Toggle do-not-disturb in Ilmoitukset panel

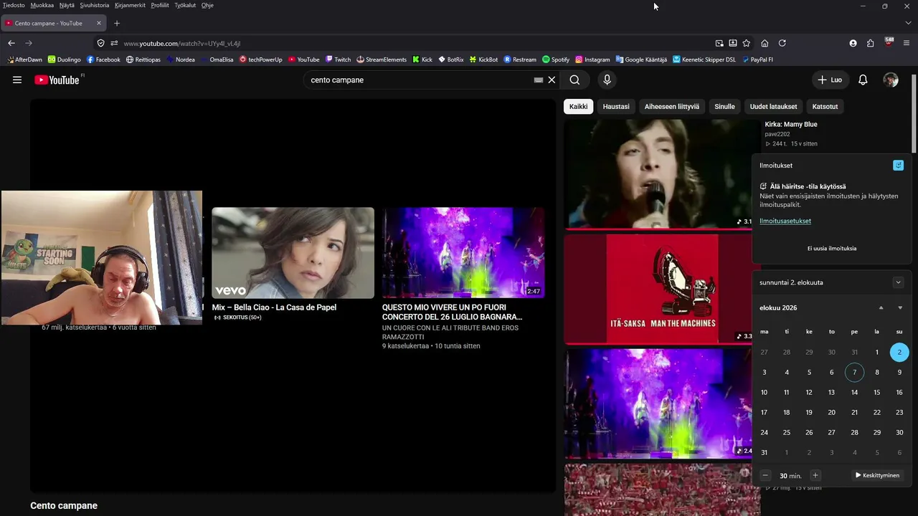coord(898,166)
